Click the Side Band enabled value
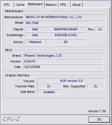Viewport: 112px width, 125px height. 49,92
